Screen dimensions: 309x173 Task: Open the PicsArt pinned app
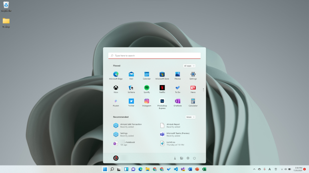[116, 103]
